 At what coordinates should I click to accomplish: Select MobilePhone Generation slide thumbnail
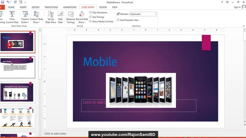(17, 92)
